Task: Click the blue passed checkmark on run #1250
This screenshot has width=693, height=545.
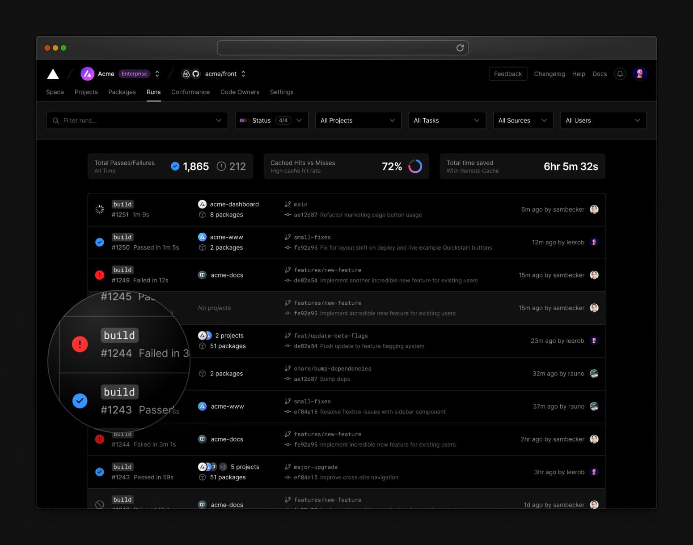Action: tap(100, 242)
